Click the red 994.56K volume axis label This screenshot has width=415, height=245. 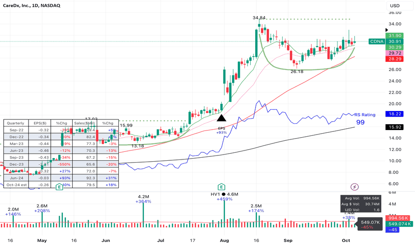[x=399, y=218]
